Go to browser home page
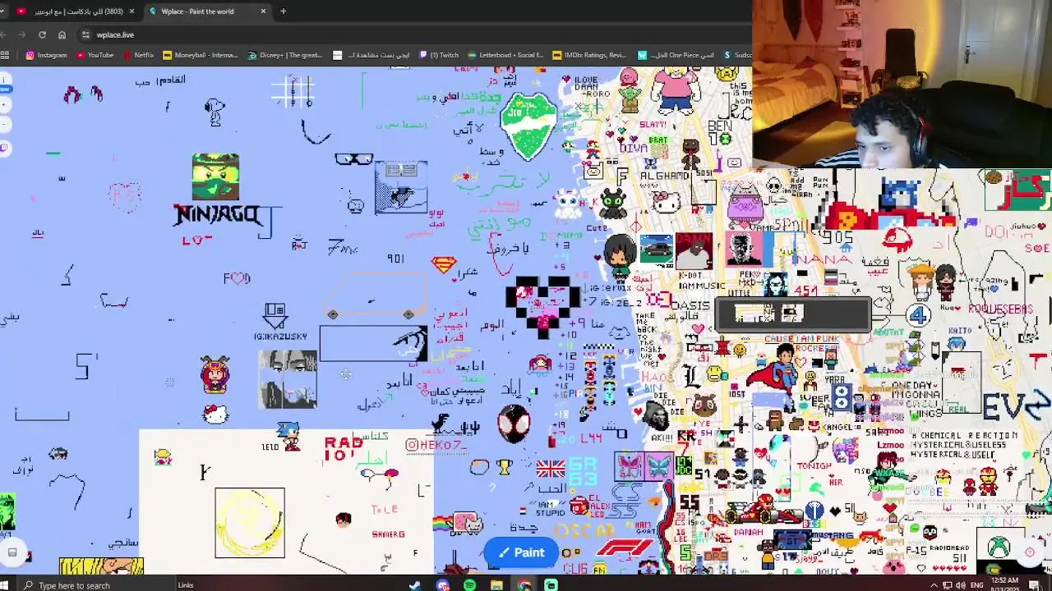This screenshot has width=1052, height=591. pos(62,34)
